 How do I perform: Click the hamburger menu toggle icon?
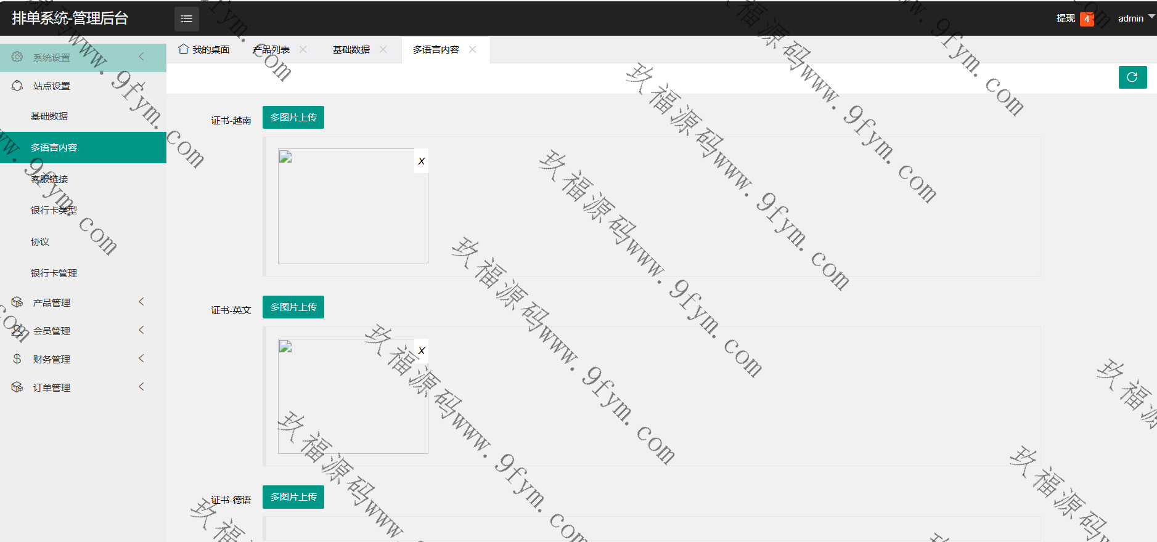coord(186,19)
